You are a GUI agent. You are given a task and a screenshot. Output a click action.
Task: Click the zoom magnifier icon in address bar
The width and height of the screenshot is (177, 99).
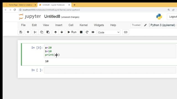coord(169,10)
